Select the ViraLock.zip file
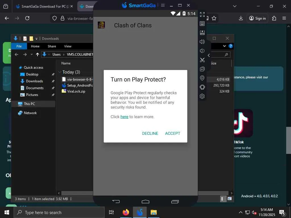This screenshot has height=218, width=291. pyautogui.click(x=74, y=91)
